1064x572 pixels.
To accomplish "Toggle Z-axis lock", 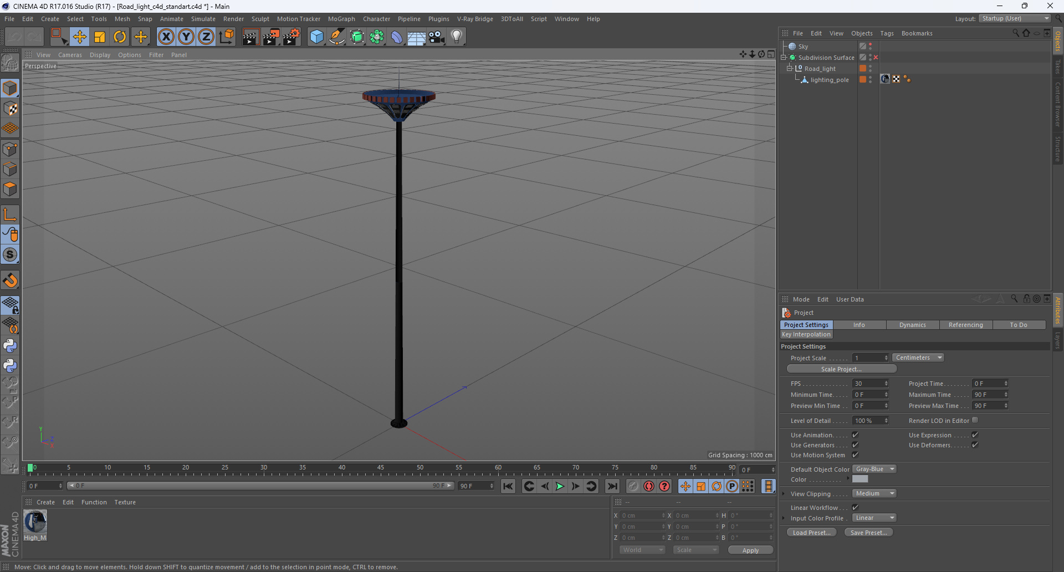I will (x=206, y=37).
